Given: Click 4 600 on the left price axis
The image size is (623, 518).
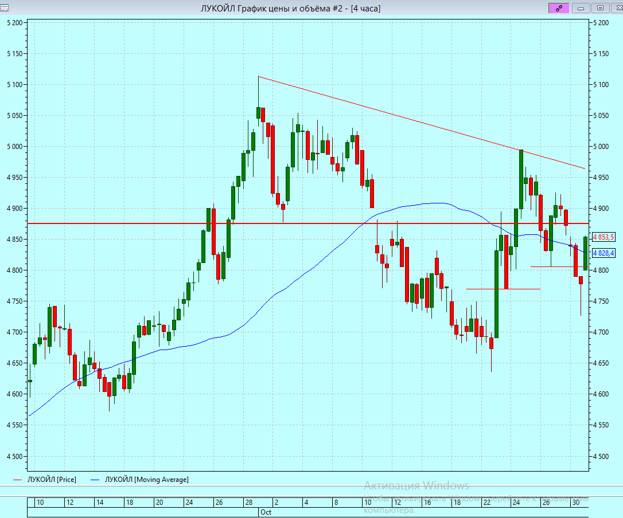Looking at the screenshot, I should pyautogui.click(x=15, y=394).
